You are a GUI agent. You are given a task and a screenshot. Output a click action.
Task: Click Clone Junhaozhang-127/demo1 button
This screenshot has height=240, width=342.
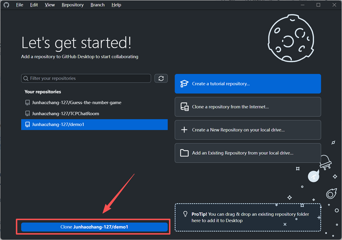coord(94,227)
